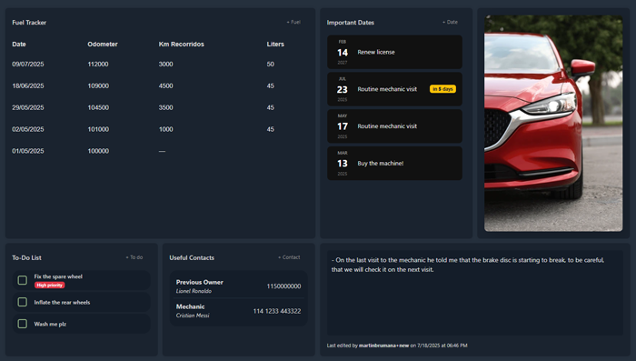Image resolution: width=636 pixels, height=361 pixels.
Task: Add a new fuel entry with + Fuel
Action: coord(293,23)
